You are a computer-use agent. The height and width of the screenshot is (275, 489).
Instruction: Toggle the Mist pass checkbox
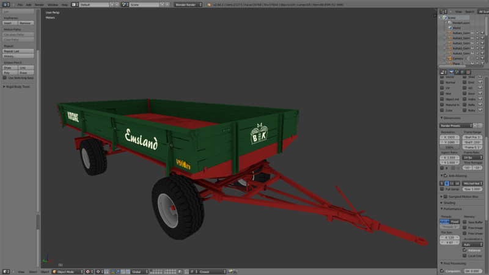click(x=442, y=94)
